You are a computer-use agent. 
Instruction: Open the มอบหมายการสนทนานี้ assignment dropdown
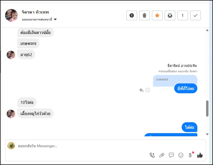39,19
